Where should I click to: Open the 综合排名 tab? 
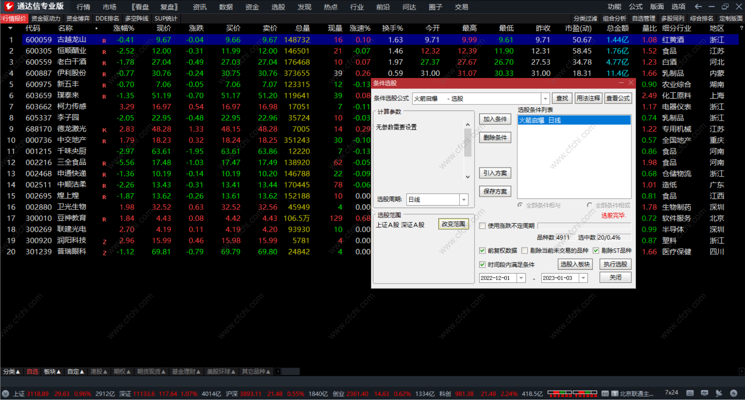coord(702,18)
